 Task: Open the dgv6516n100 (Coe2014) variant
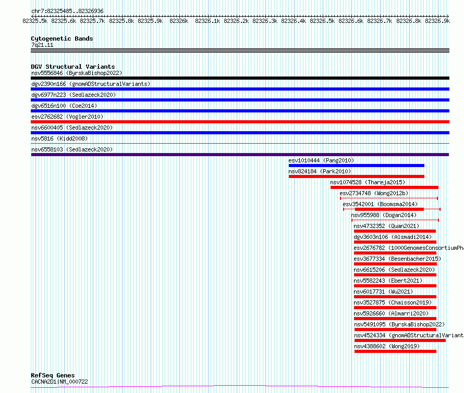[x=64, y=106]
